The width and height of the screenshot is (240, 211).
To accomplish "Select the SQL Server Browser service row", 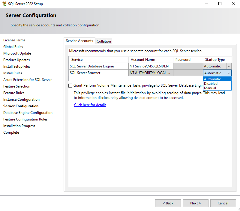I will [x=99, y=73].
